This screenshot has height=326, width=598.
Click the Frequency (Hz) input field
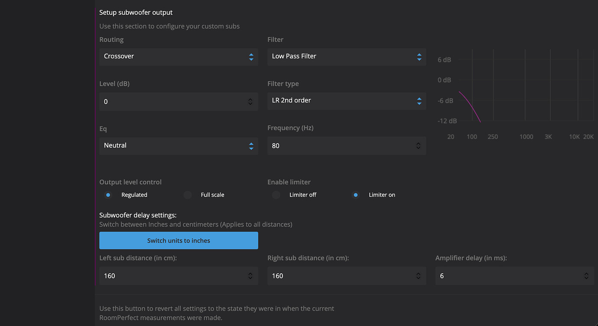point(340,146)
